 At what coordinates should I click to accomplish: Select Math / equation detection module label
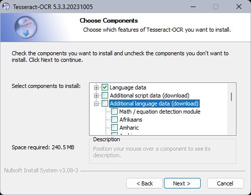tap(160, 112)
